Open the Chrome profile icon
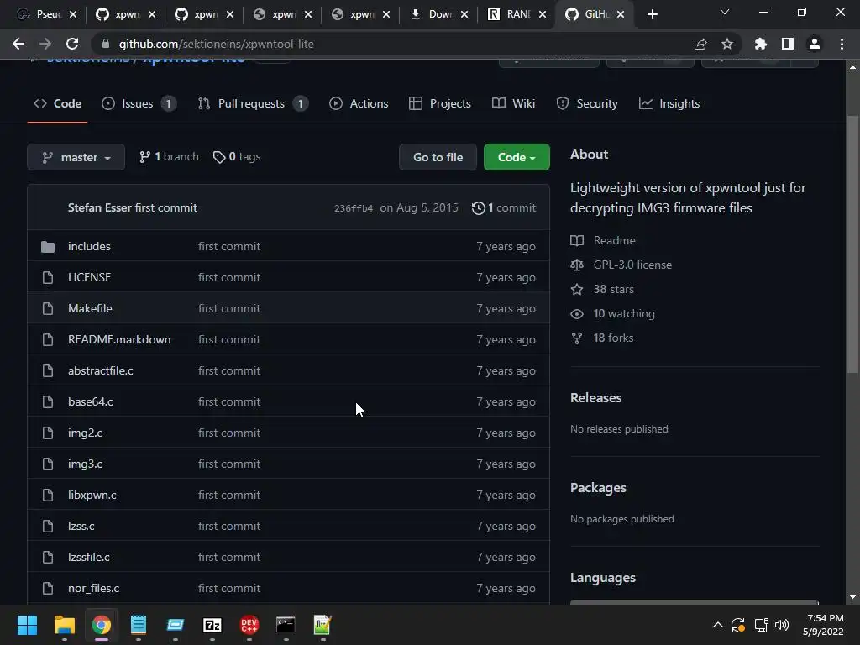The image size is (860, 645). [815, 44]
